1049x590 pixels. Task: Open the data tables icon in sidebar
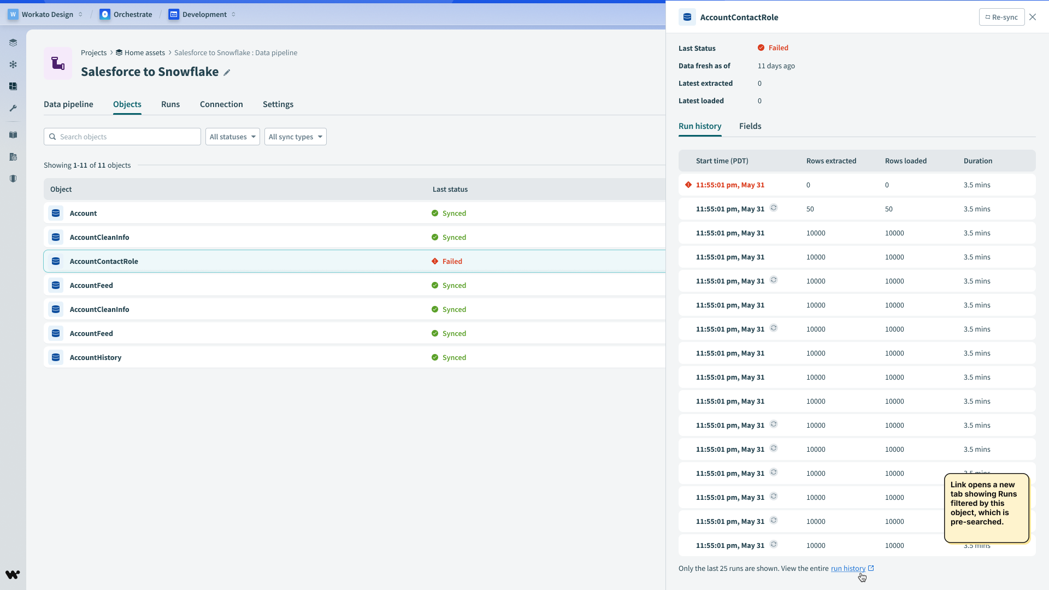(13, 157)
